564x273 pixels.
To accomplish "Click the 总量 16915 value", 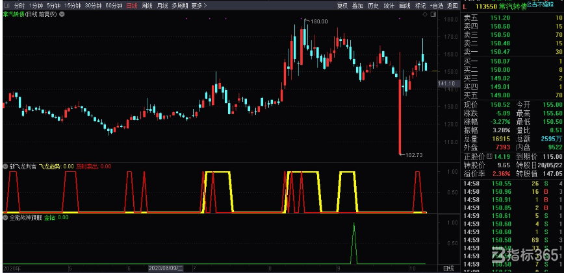I will [501, 139].
